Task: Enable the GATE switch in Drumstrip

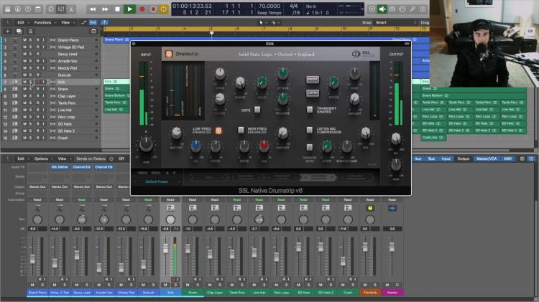Action: coord(257,110)
